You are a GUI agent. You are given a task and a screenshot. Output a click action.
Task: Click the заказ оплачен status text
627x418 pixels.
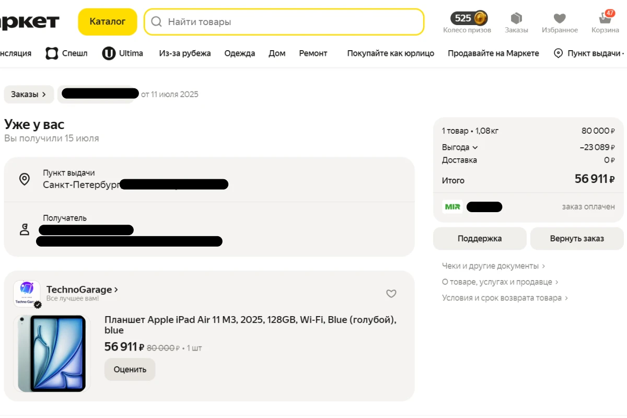point(588,207)
